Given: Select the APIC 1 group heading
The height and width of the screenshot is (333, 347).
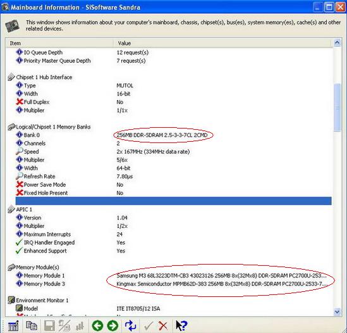Looking at the screenshot, I should [24, 210].
